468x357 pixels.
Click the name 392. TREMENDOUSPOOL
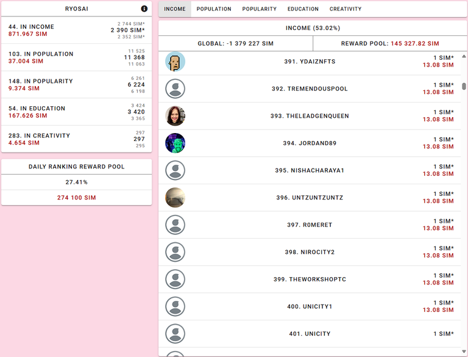[x=310, y=89]
